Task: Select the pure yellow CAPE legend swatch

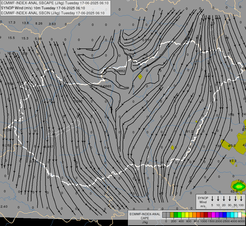Action: pyautogui.click(x=187, y=215)
